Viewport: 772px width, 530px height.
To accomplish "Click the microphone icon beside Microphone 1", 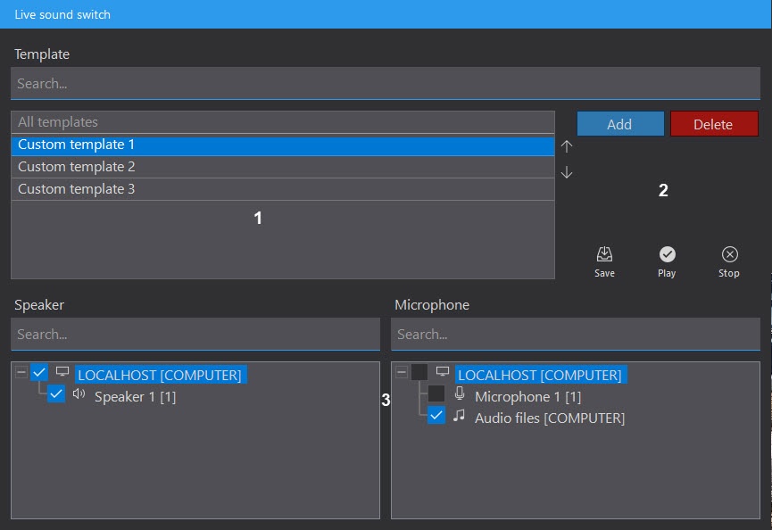I will tap(460, 393).
